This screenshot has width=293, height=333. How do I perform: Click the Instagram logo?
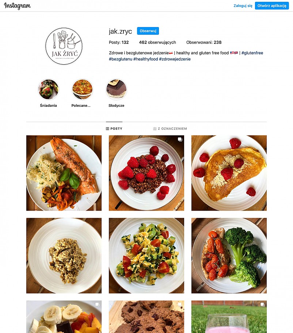[17, 6]
